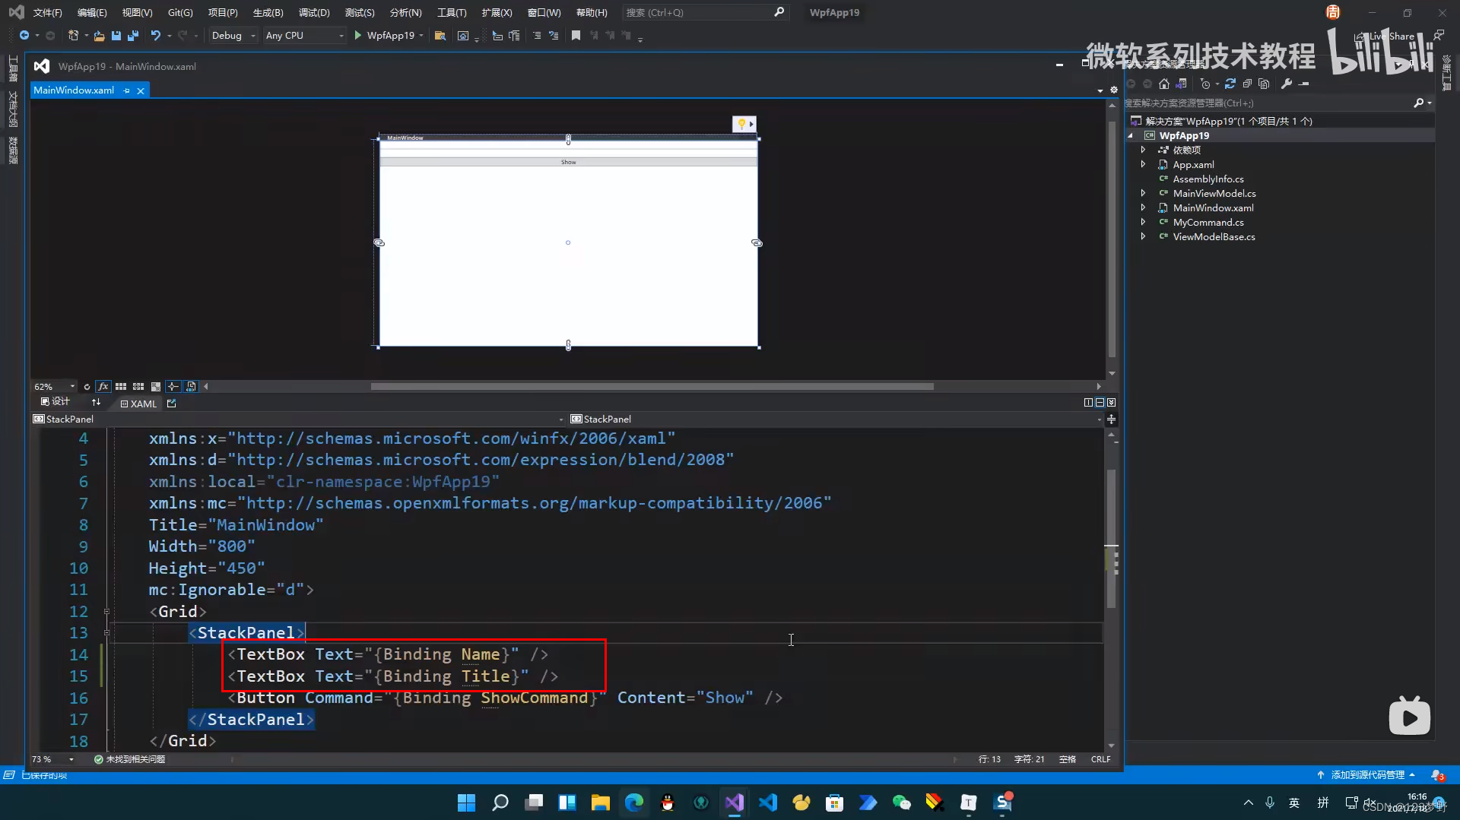
Task: Open the 调试(D) menu
Action: pos(314,13)
